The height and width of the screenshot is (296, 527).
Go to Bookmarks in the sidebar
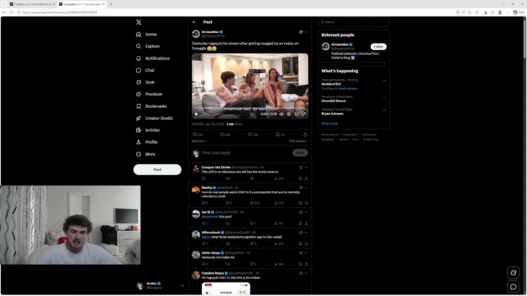point(151,106)
